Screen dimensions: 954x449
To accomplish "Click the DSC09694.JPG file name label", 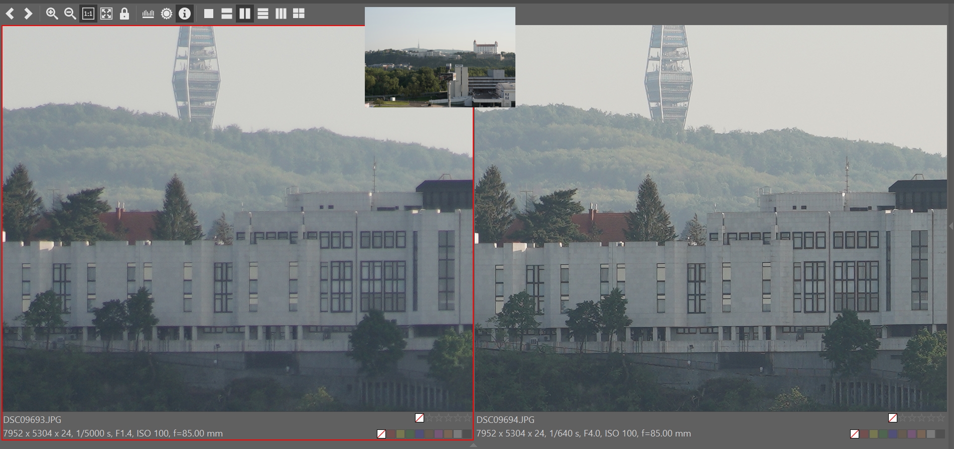I will click(505, 420).
